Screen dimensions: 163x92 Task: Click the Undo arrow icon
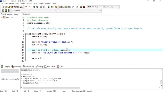(x=26, y=7)
